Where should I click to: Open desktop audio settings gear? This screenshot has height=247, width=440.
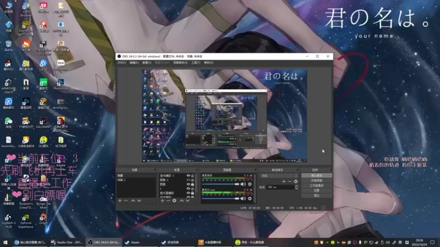click(x=250, y=184)
